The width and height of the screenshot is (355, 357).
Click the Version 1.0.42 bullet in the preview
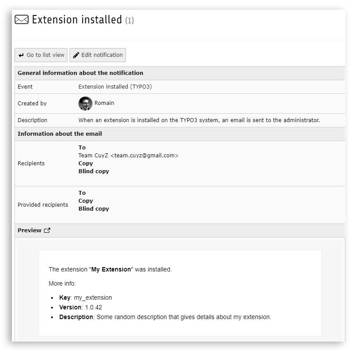(x=81, y=307)
